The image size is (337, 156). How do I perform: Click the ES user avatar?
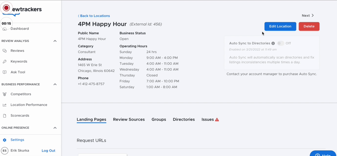(4, 151)
